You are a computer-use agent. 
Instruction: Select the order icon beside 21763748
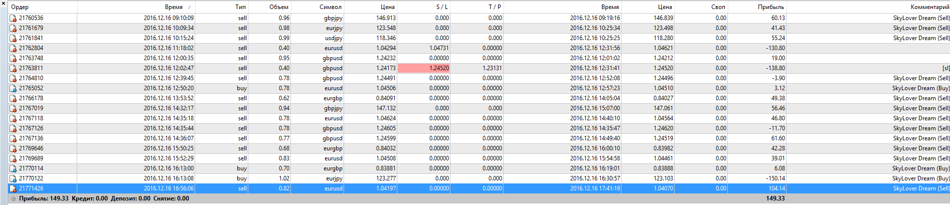click(13, 58)
